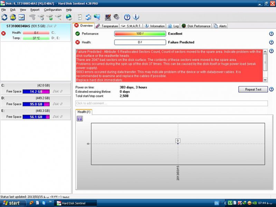276x207 pixels.
Task: Click the C: free space 14.2 GB bar
Action: [36, 91]
